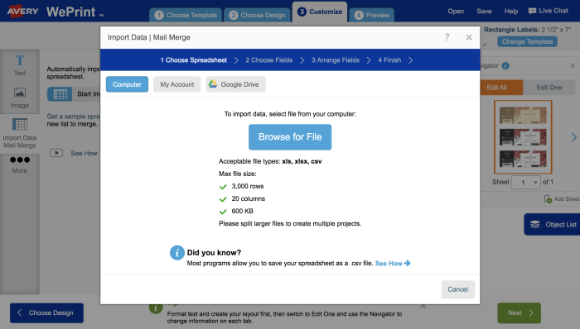Close the Navigator panel
This screenshot has height=329, width=580.
[x=573, y=65]
